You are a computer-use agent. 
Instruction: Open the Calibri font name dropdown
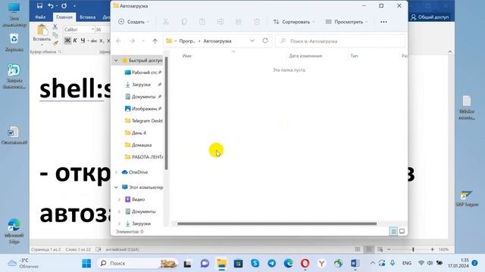point(92,29)
